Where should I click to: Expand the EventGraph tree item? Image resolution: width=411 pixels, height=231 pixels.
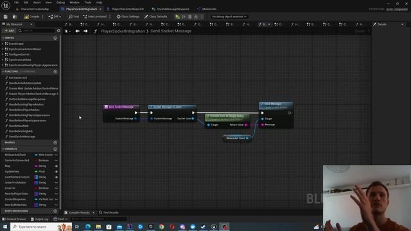[x=3, y=44]
